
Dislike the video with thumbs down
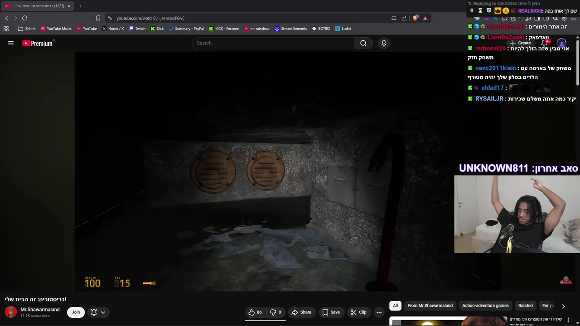click(275, 312)
